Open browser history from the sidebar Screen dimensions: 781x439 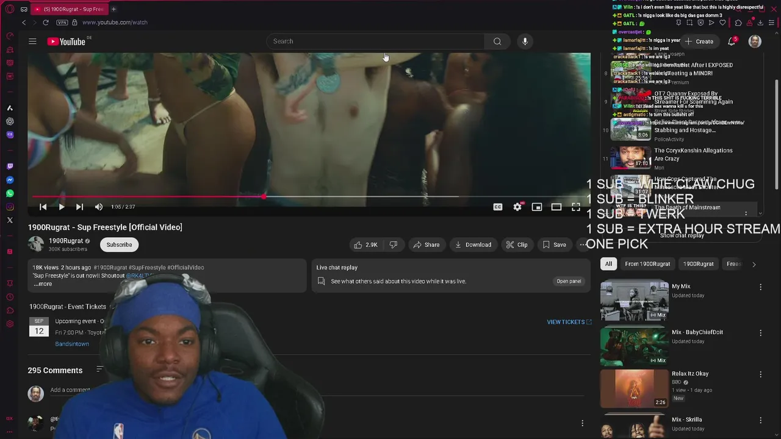point(10,297)
